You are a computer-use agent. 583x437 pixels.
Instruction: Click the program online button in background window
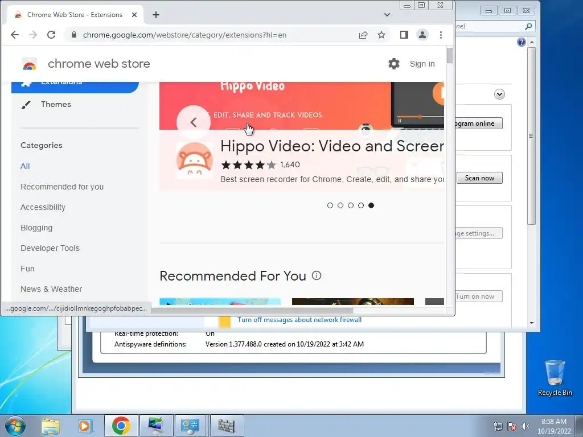[x=479, y=123]
